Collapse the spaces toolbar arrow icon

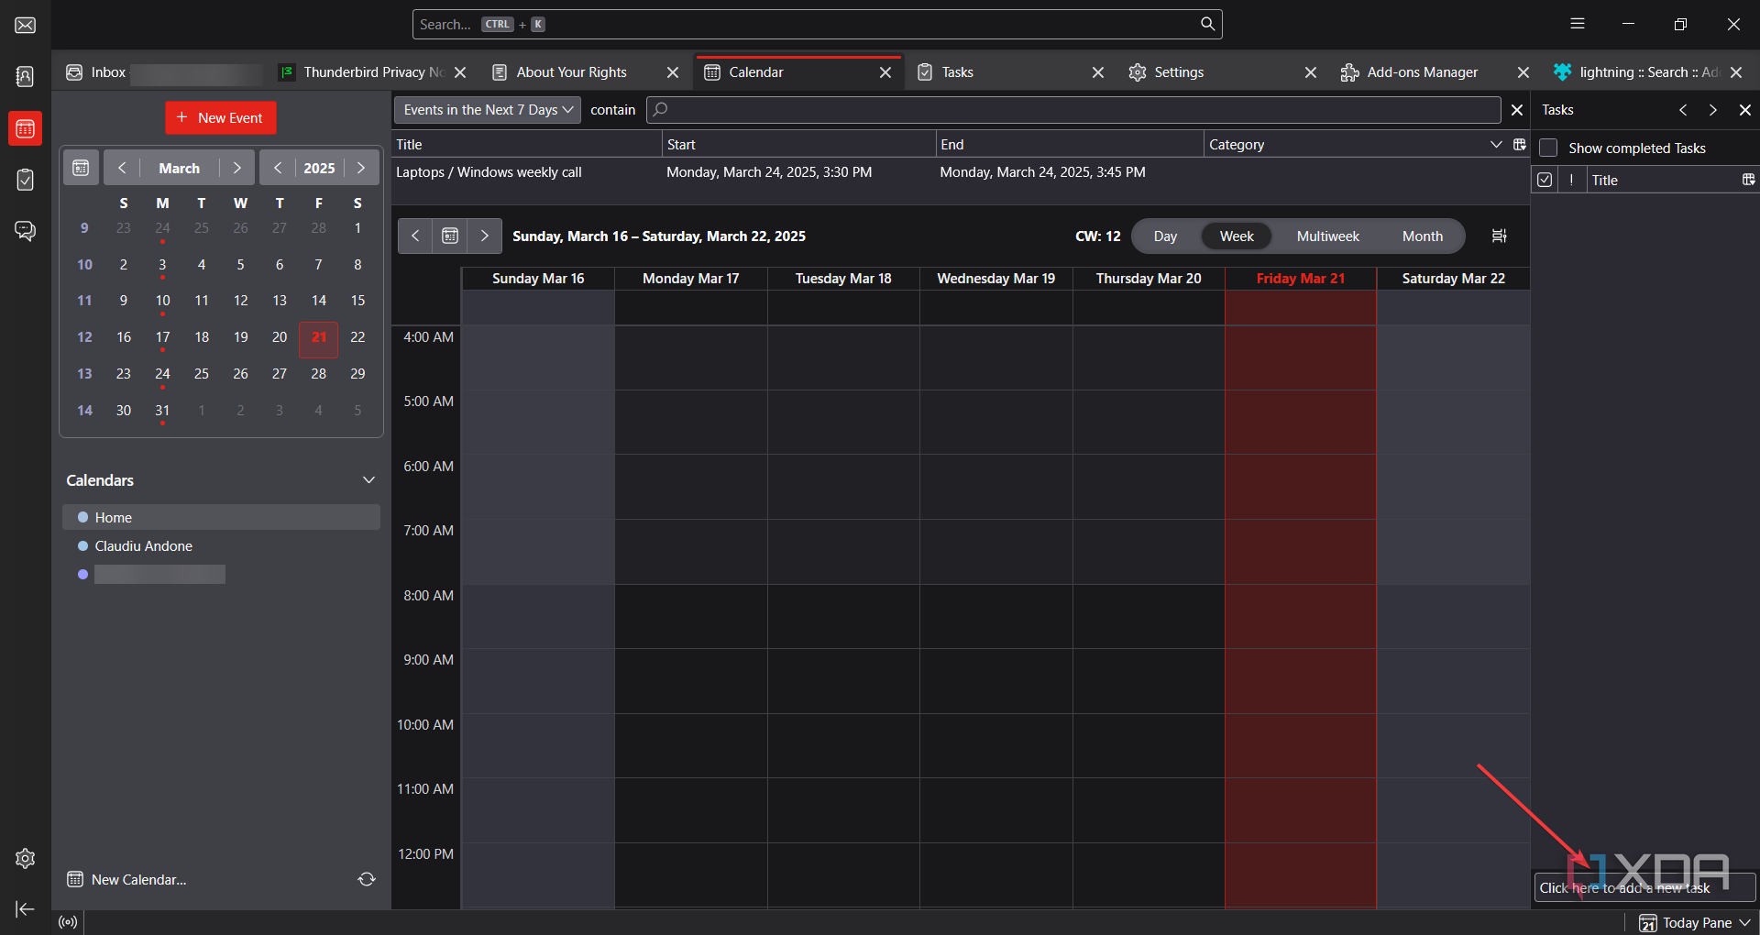[26, 909]
